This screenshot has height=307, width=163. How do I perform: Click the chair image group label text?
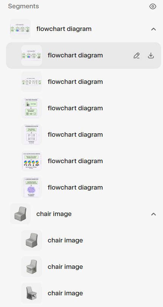click(x=54, y=214)
